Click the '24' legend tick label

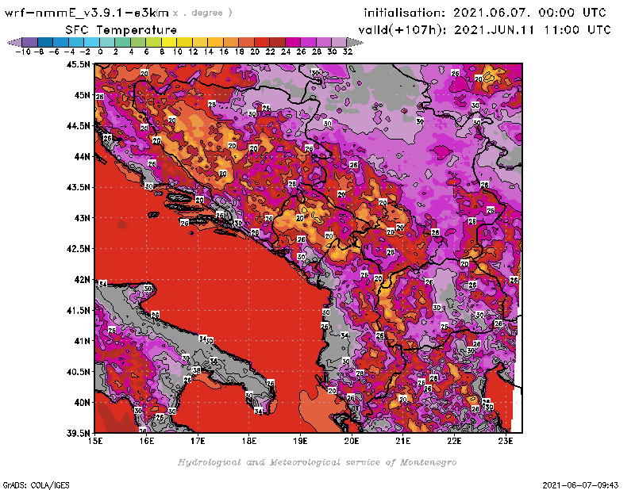coord(286,52)
